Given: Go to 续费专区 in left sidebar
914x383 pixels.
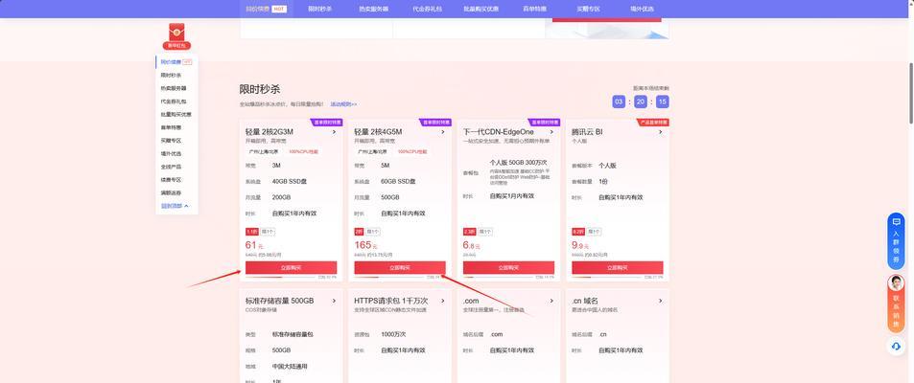Looking at the screenshot, I should pyautogui.click(x=171, y=179).
